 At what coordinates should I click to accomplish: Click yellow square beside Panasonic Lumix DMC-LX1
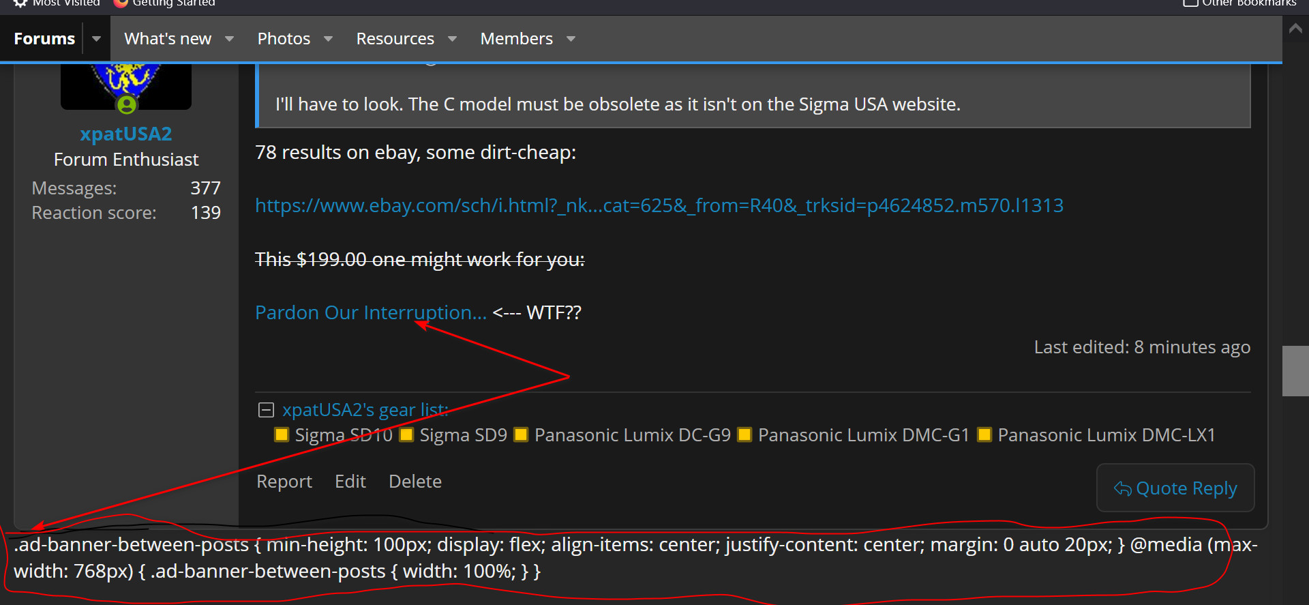point(984,435)
